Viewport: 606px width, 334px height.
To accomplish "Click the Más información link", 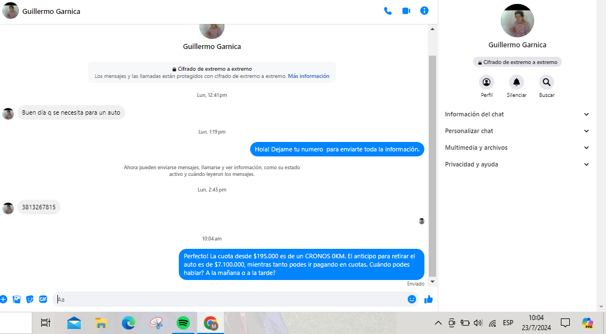I will (x=309, y=76).
